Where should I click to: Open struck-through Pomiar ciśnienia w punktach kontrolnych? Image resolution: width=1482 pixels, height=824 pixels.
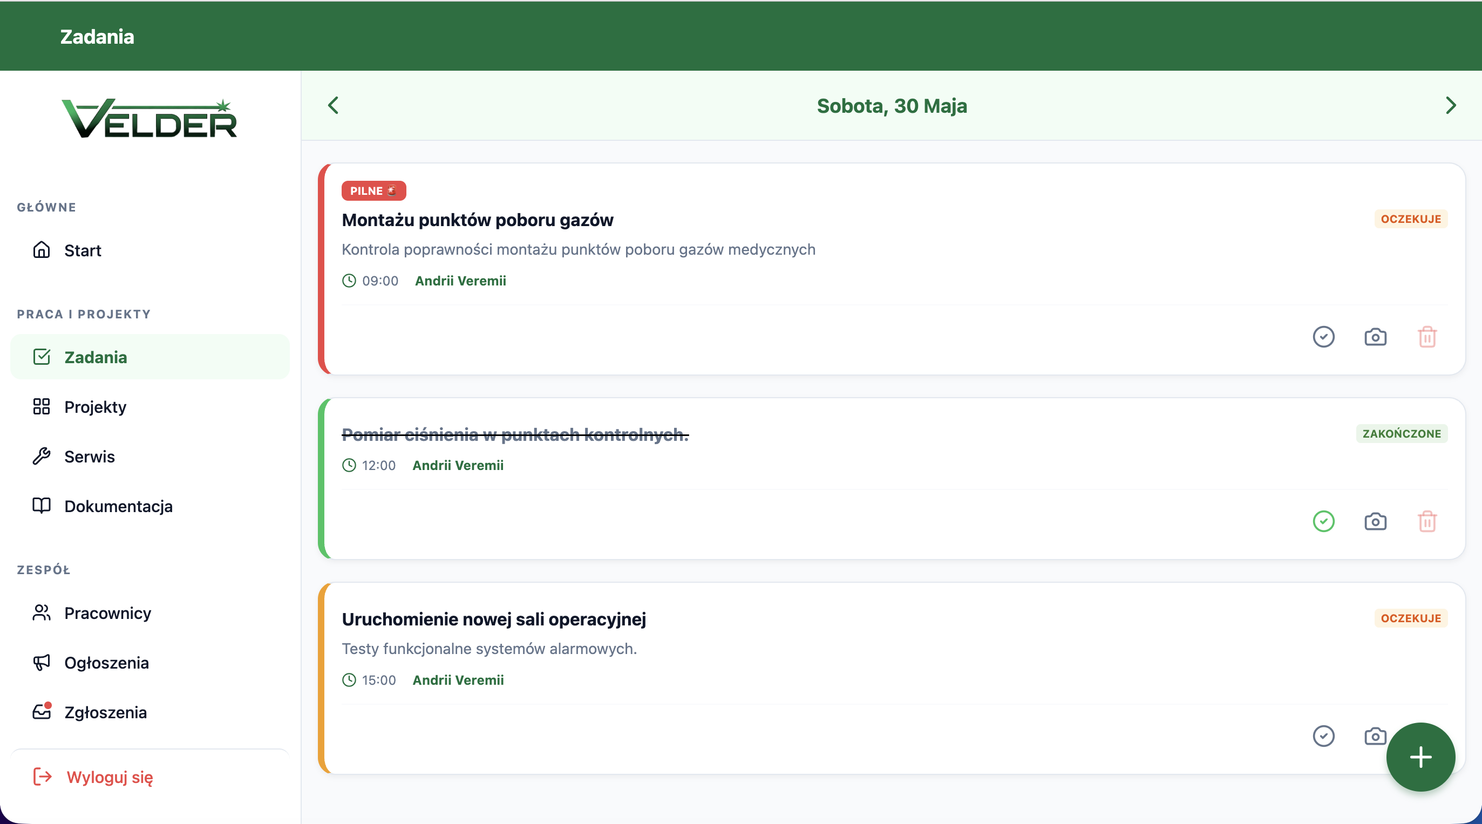pos(515,434)
